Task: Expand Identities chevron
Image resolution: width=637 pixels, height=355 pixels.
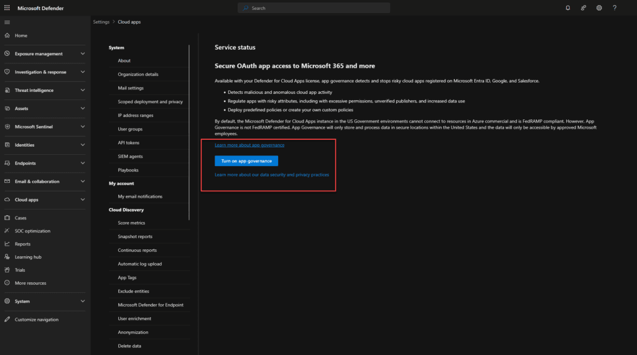Action: point(83,145)
